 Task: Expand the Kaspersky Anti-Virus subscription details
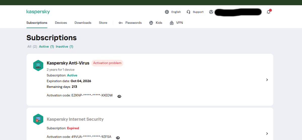[267, 80]
